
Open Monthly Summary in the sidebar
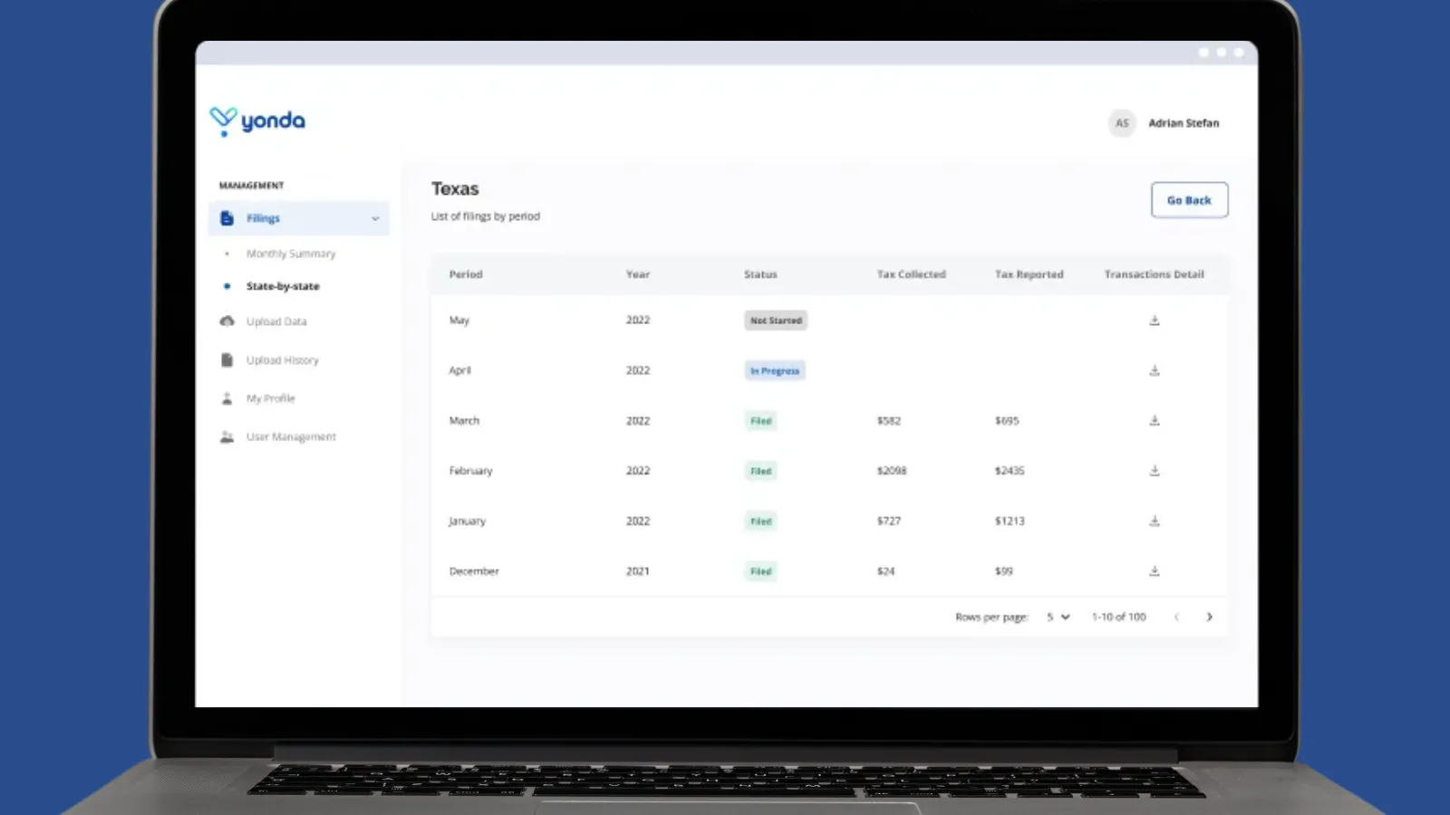291,254
